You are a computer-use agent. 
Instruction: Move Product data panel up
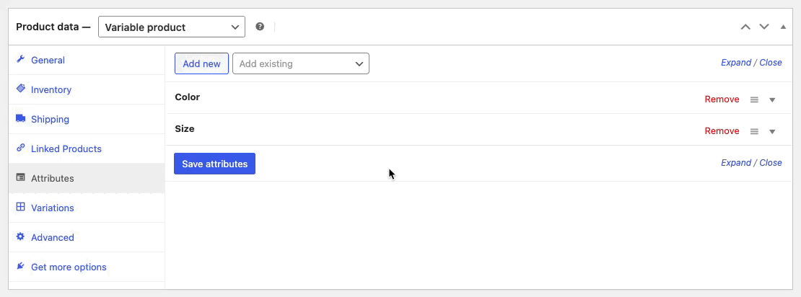click(746, 27)
